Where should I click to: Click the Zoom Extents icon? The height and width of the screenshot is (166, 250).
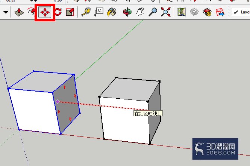(x=166, y=12)
